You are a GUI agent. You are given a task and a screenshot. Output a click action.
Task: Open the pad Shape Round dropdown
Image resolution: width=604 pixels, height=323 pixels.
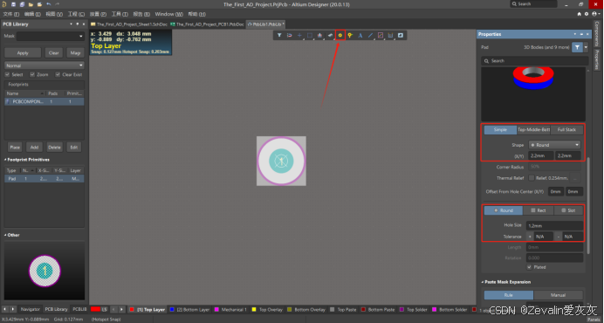[x=554, y=145]
